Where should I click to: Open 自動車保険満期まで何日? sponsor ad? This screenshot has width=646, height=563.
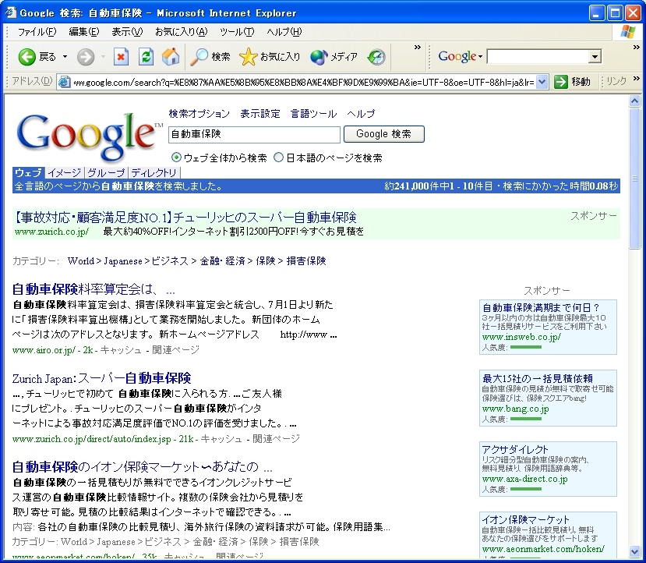tap(541, 307)
